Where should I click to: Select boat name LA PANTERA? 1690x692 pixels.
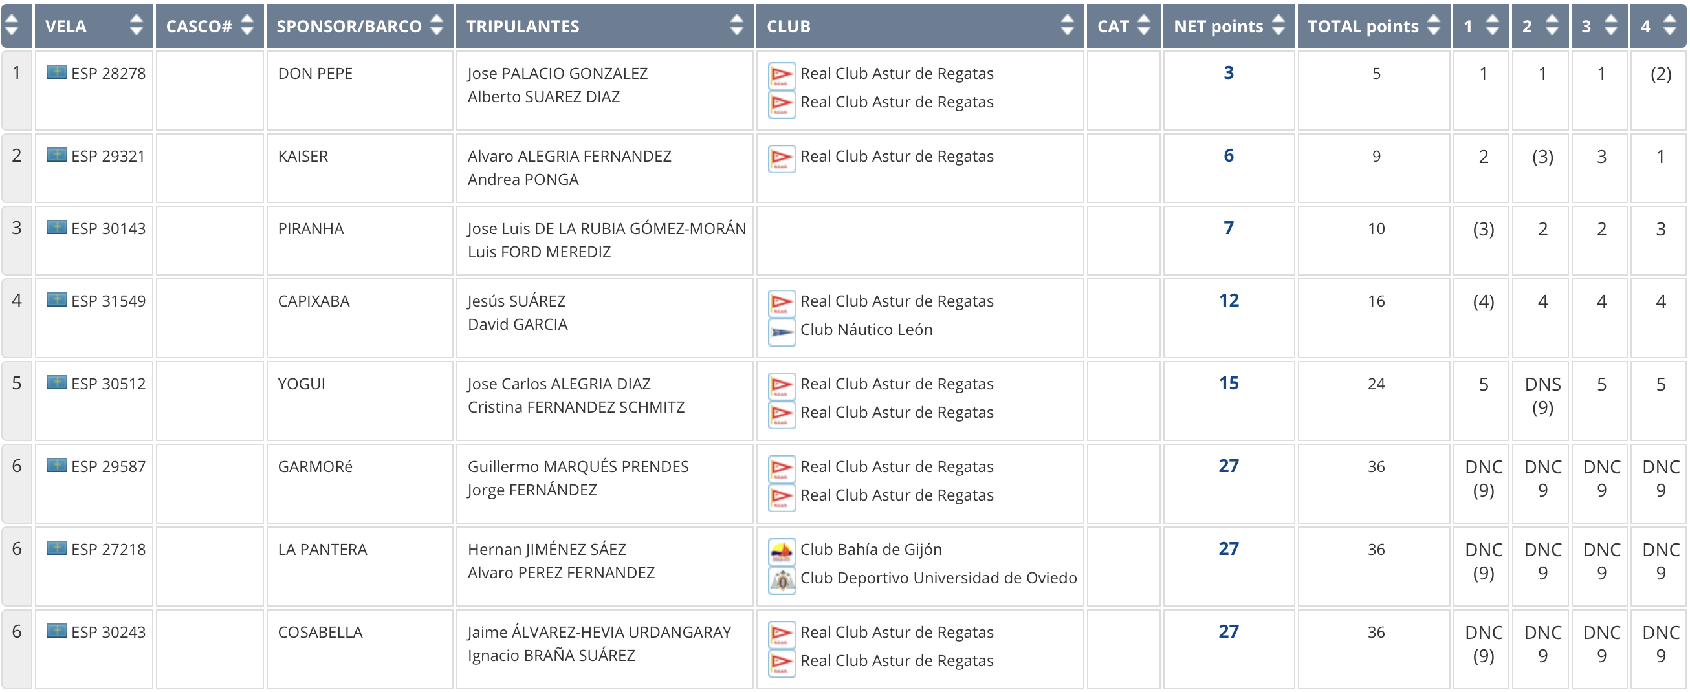pyautogui.click(x=322, y=549)
